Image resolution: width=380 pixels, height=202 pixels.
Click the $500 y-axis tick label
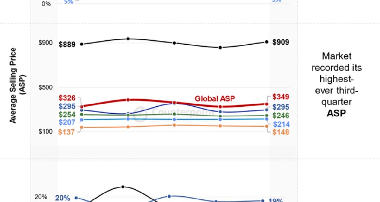(x=46, y=87)
